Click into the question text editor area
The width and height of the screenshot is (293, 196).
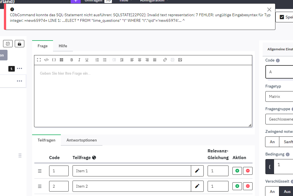coord(143,96)
